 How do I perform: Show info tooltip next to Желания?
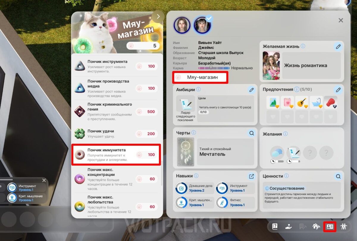pos(286,134)
